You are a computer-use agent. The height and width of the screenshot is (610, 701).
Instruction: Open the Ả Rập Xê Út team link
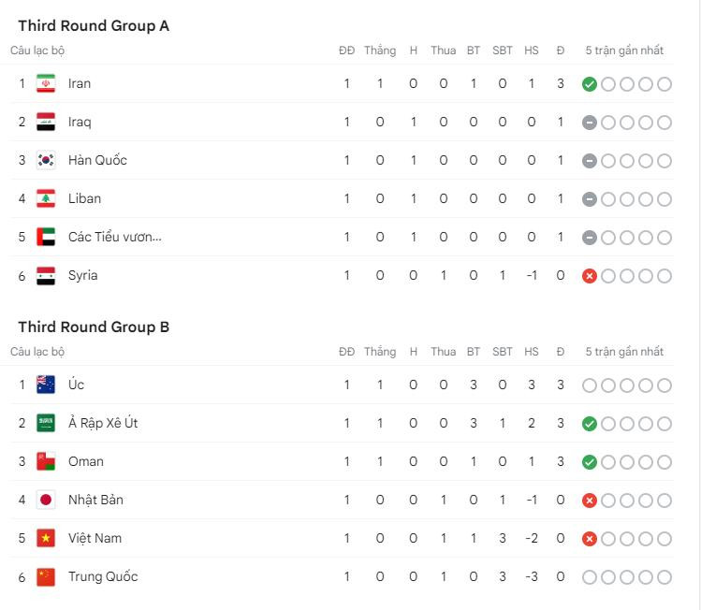point(103,423)
